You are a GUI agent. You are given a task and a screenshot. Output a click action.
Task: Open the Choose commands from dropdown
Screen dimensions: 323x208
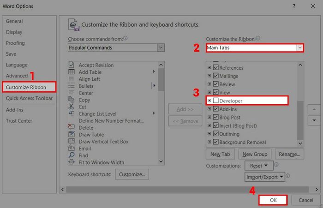pos(161,48)
